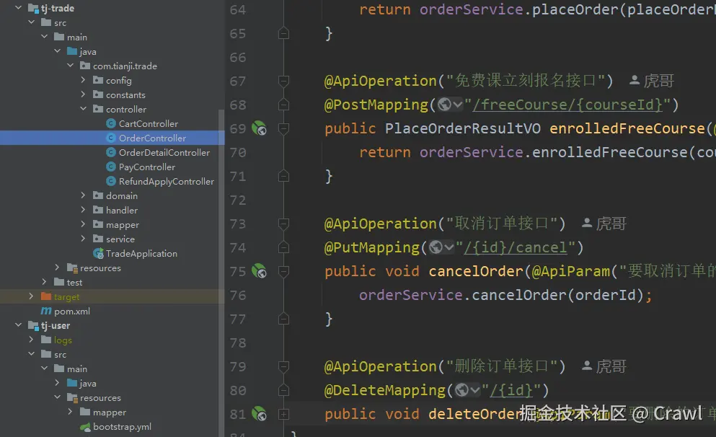Click the resources folder icon under tj-trade

(72, 268)
